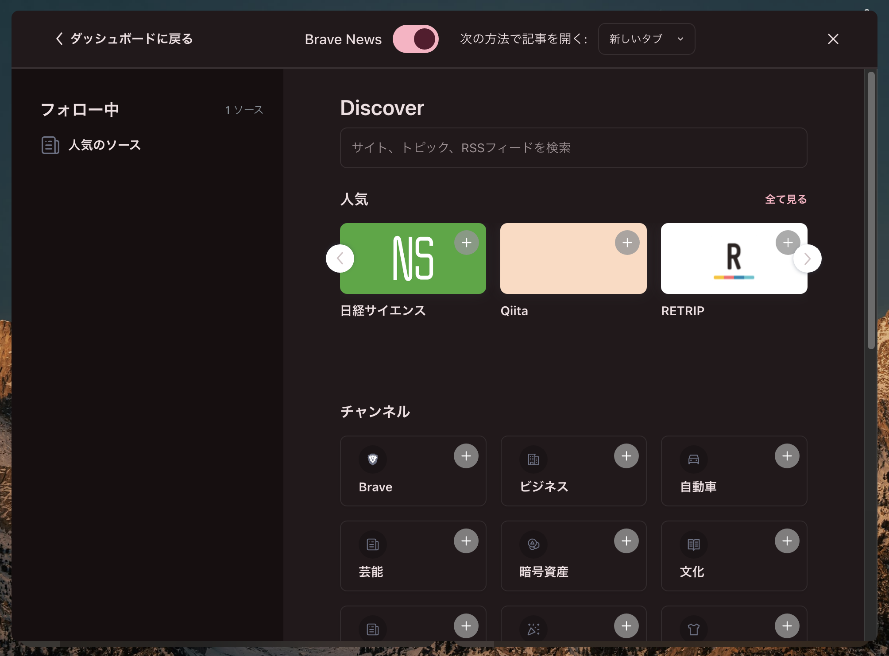Open the 日経サイエンス NS thumbnail
This screenshot has height=656, width=889.
[413, 259]
